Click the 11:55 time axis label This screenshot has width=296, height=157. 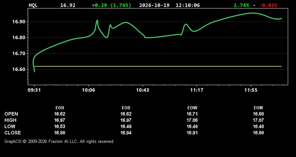click(x=251, y=90)
